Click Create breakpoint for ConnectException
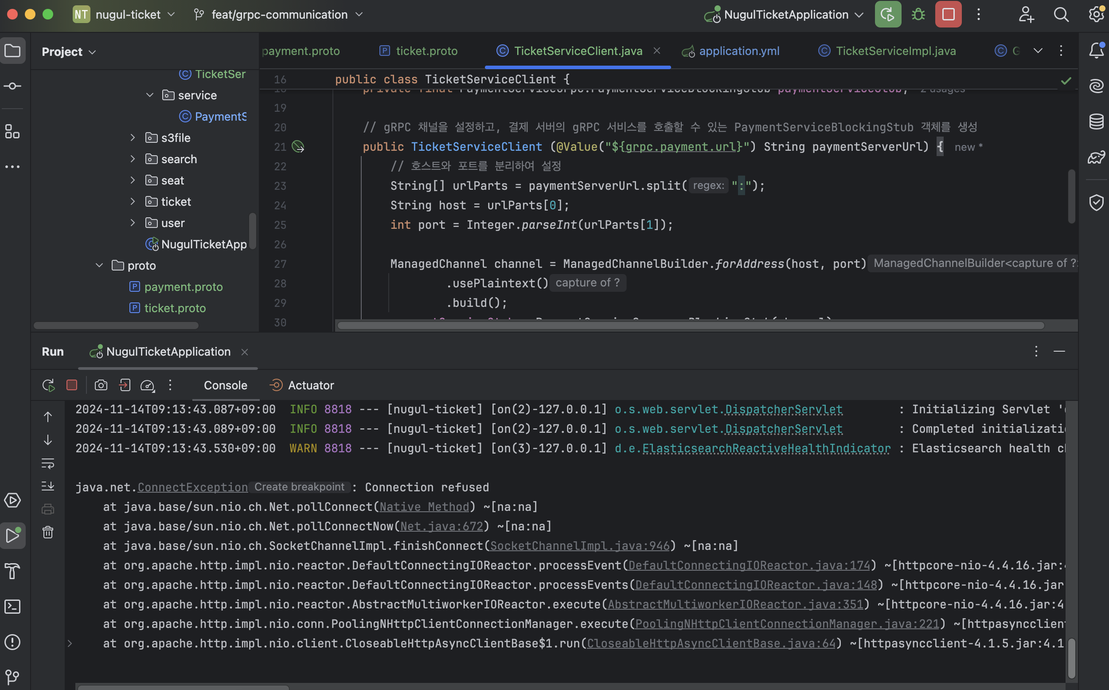Viewport: 1109px width, 690px height. point(300,487)
